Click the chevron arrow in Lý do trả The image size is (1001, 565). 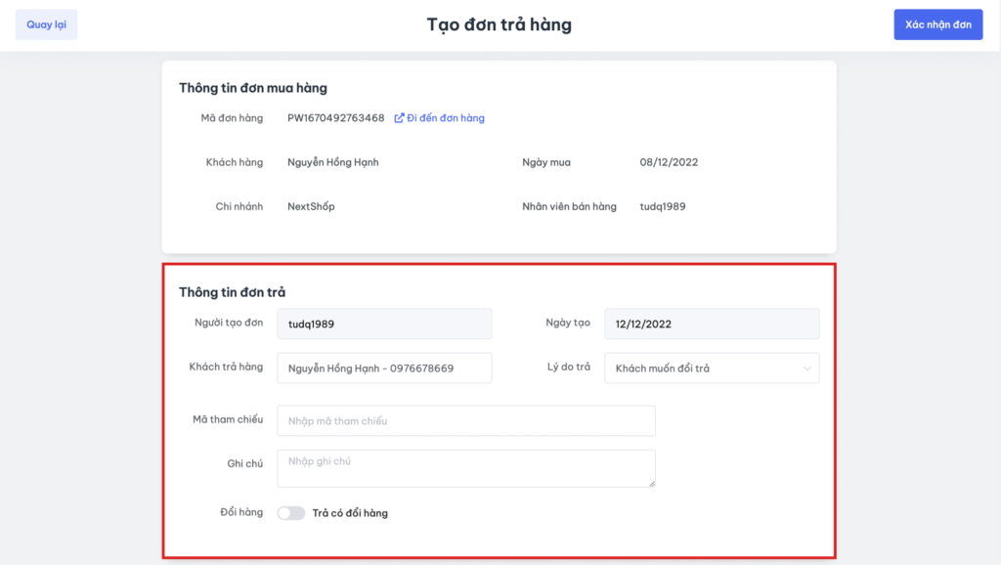(x=806, y=369)
